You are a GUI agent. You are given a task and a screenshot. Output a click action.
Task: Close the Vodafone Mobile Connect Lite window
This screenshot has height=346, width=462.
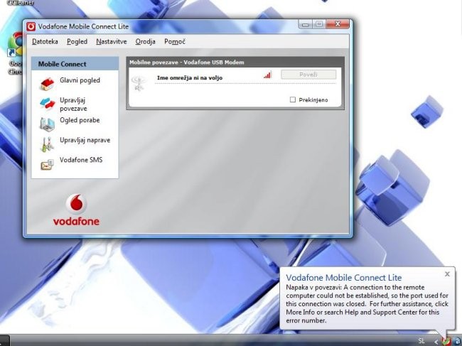338,24
